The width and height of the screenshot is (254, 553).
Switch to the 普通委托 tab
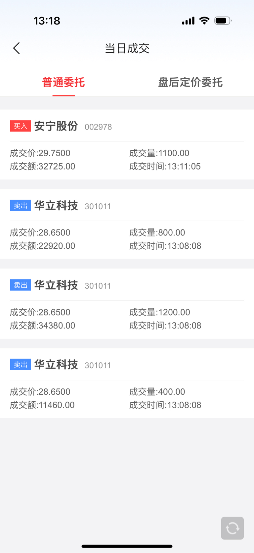[x=63, y=82]
